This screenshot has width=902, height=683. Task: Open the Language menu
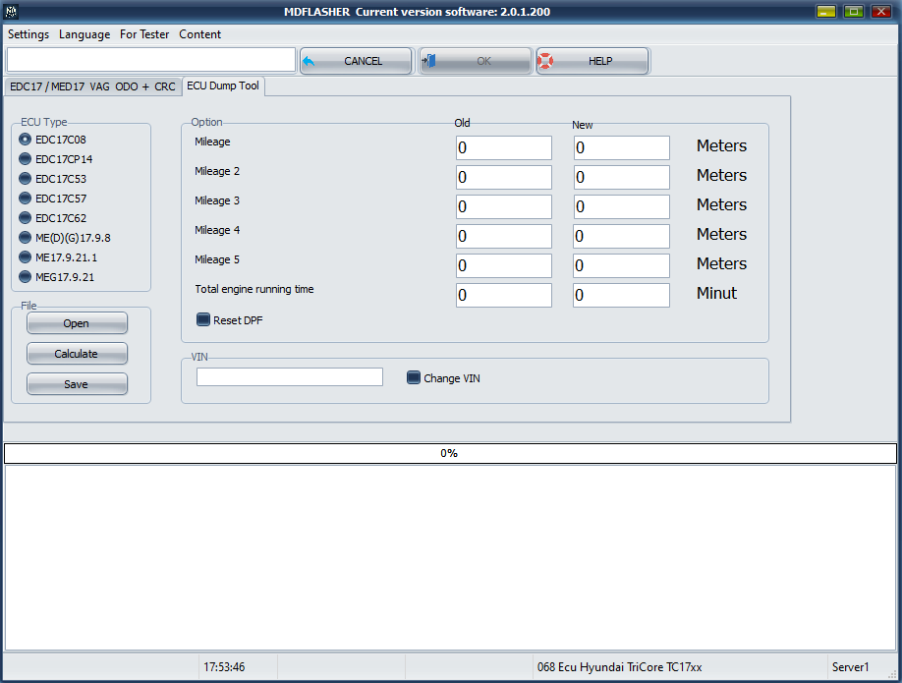(x=85, y=34)
